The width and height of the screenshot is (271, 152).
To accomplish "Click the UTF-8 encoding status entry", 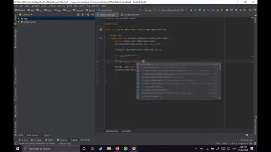I will [233, 144].
